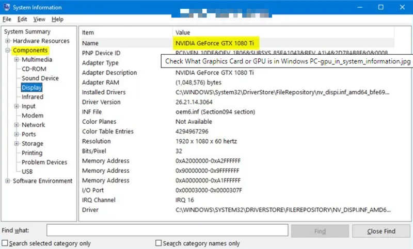The image size is (413, 249).
Task: Select the Adapter Type row label
Action: (x=100, y=63)
